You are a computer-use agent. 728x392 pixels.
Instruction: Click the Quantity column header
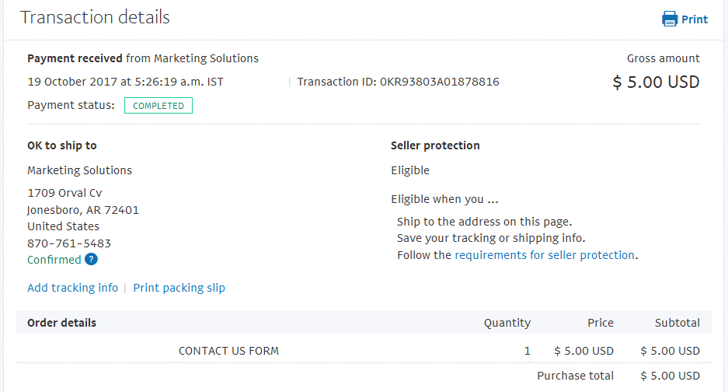pyautogui.click(x=507, y=324)
